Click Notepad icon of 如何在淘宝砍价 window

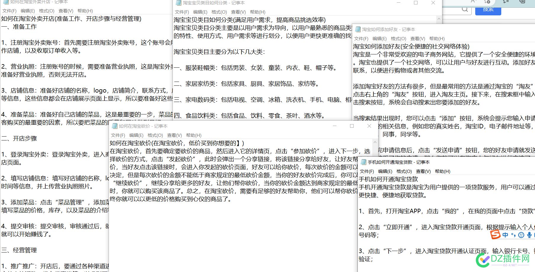[x=115, y=126]
